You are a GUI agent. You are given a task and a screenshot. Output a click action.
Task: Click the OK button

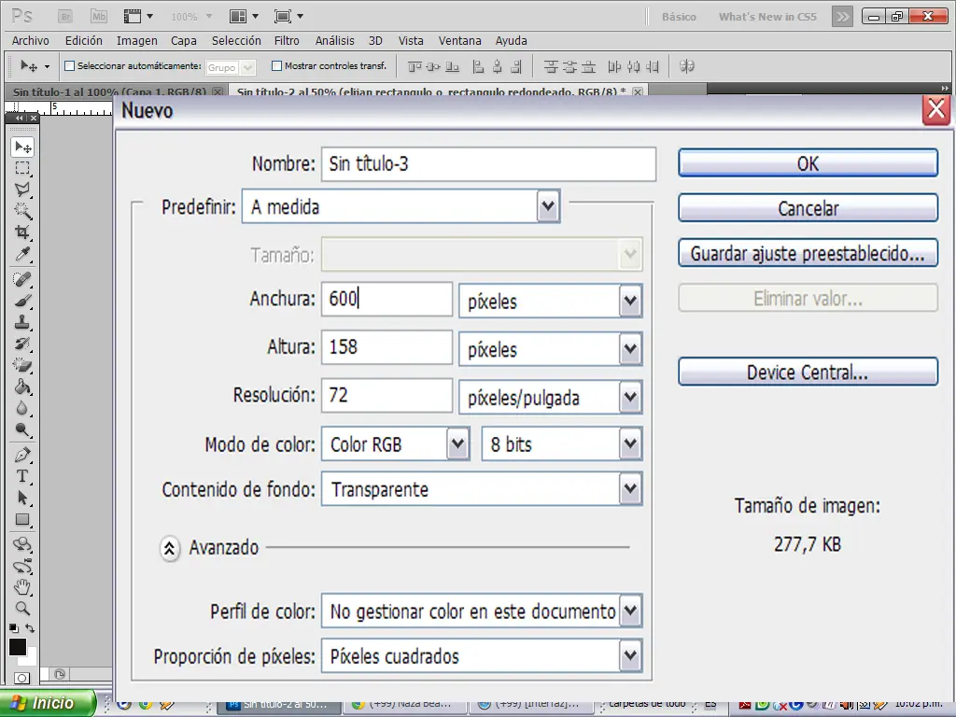tap(808, 163)
